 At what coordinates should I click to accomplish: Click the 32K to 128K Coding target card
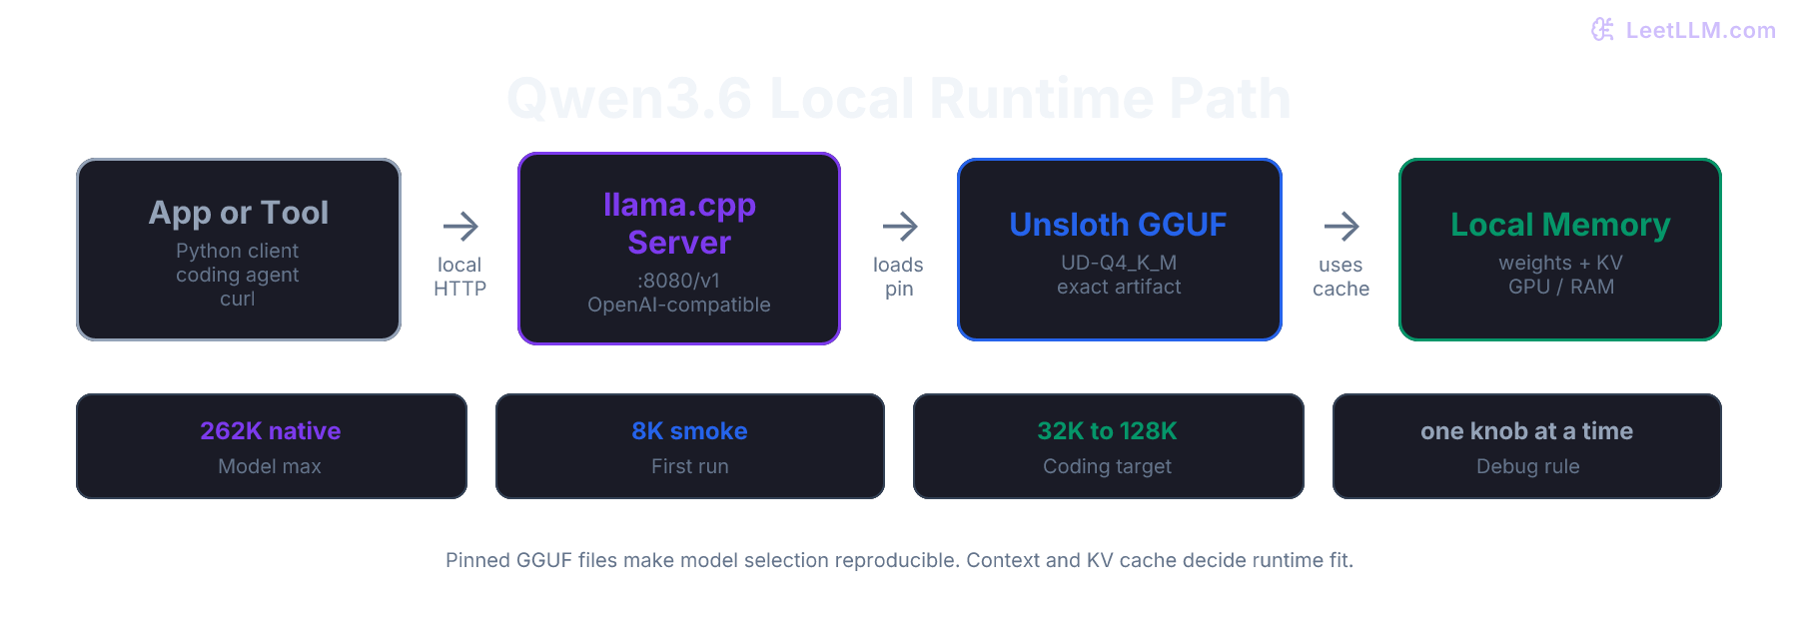[1109, 446]
